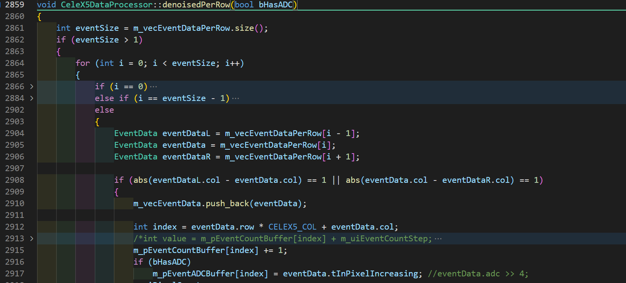Click 'CeleX5DataProcessor' class name
The width and height of the screenshot is (626, 283).
pos(107,5)
